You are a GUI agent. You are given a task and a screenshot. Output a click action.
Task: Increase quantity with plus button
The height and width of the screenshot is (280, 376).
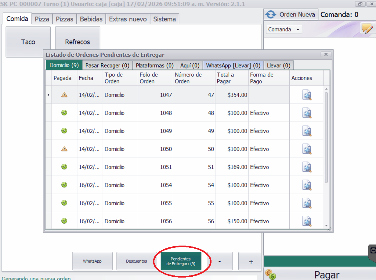251,261
